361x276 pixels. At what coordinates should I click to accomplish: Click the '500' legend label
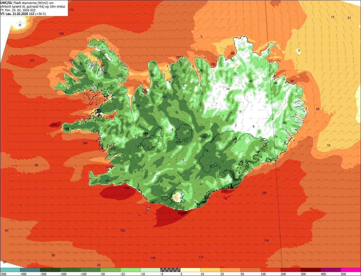[343, 274]
